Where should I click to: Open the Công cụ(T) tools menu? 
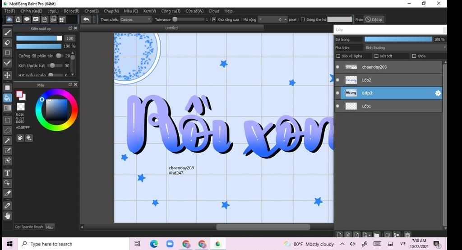pos(171,11)
